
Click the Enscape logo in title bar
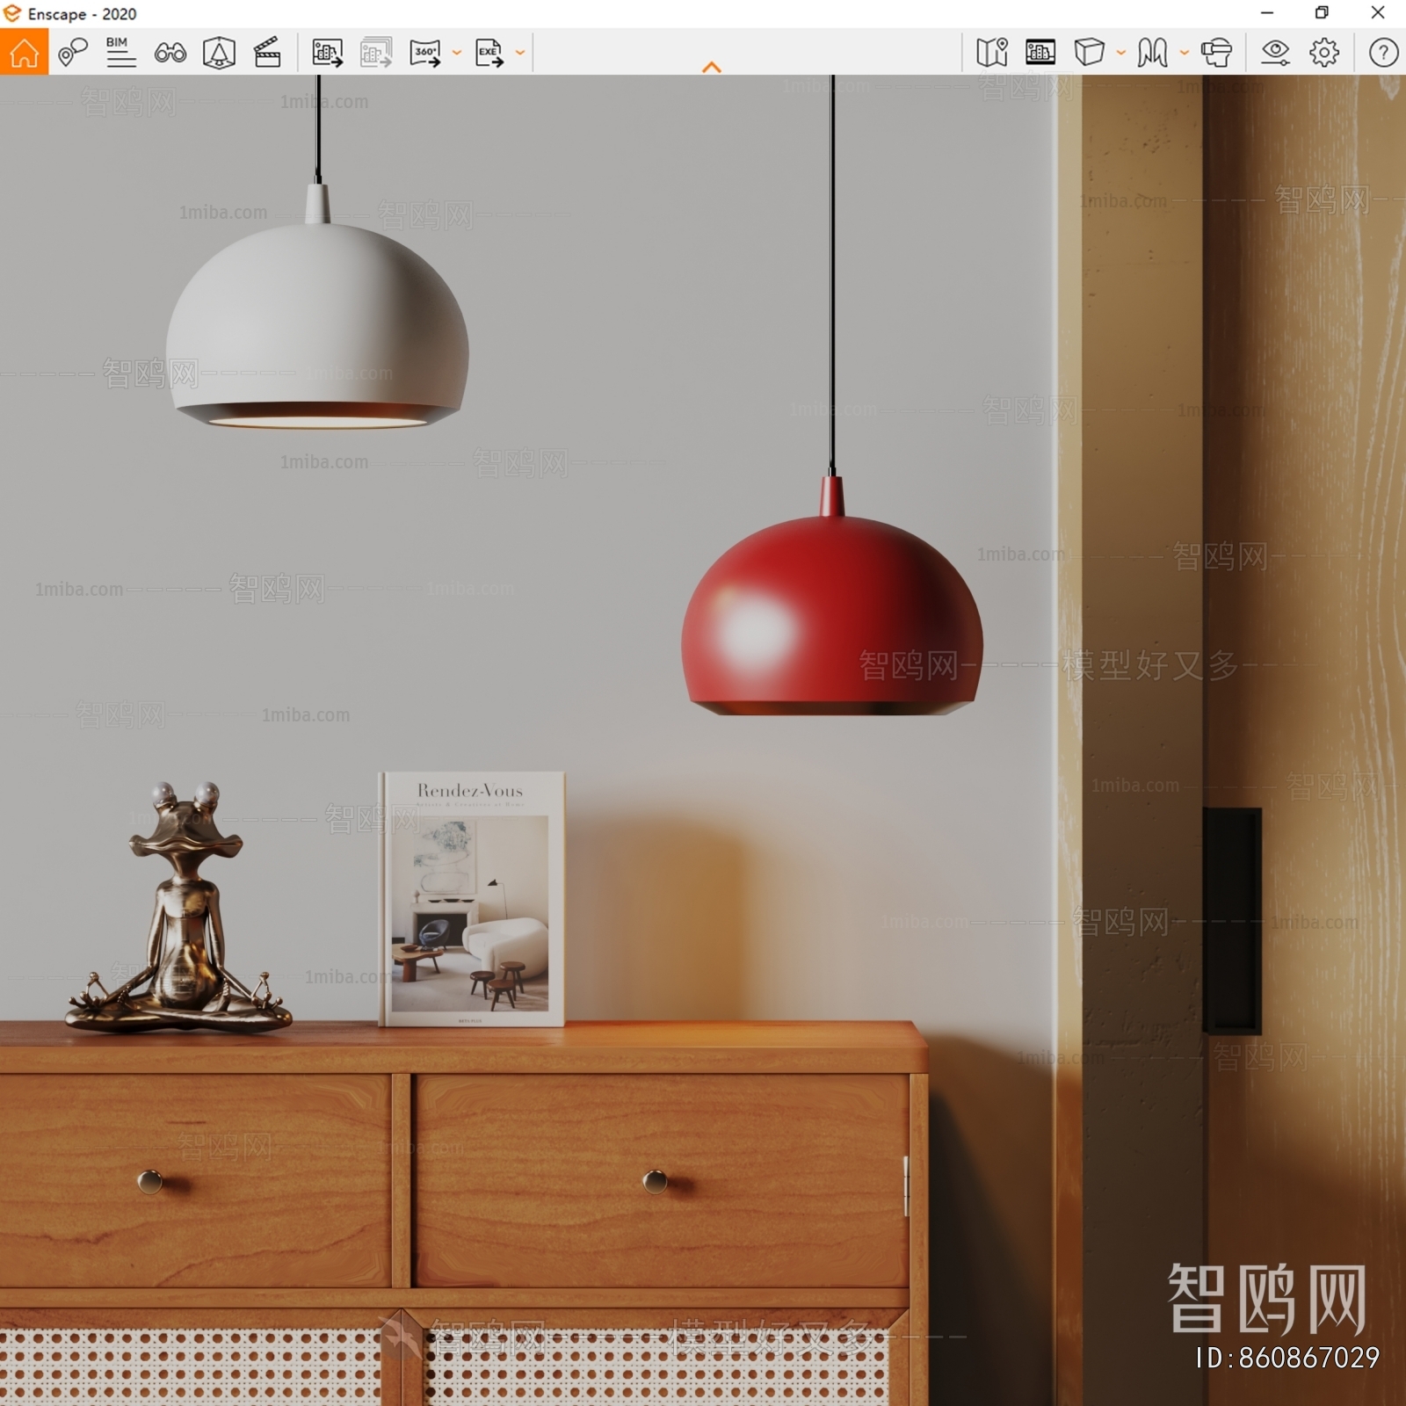pyautogui.click(x=12, y=13)
